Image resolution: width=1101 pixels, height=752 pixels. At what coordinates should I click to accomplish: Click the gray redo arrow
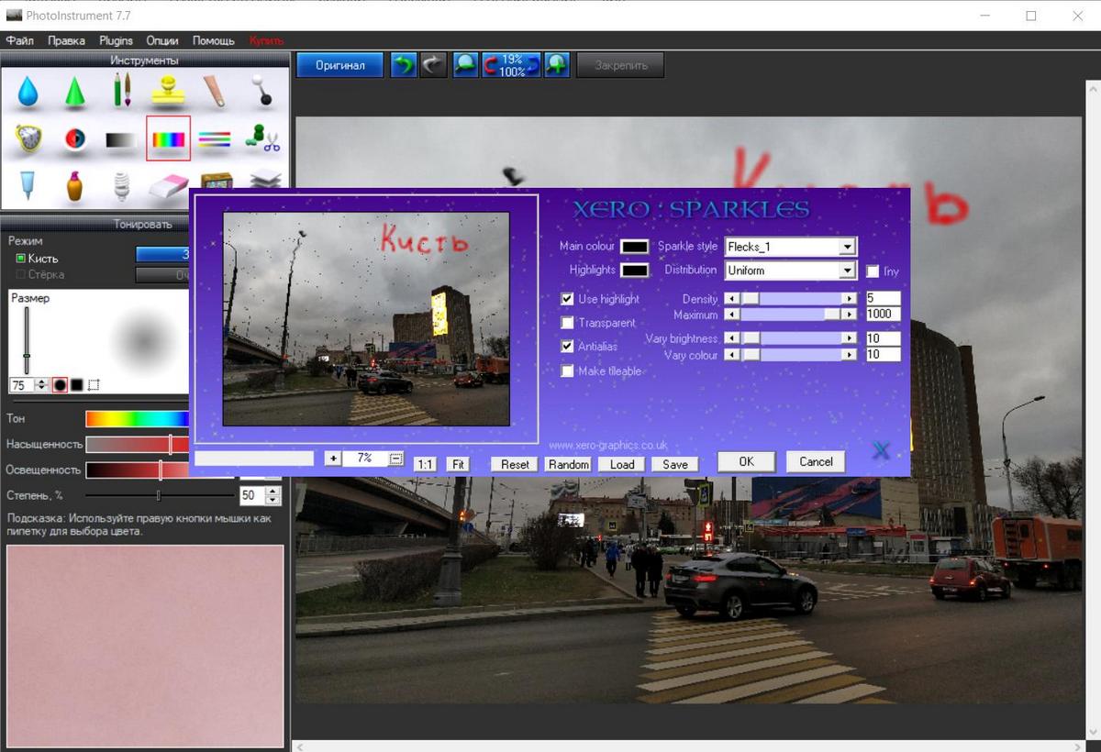(433, 65)
